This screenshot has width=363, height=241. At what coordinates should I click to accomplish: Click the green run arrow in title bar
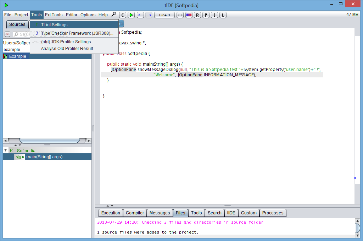pyautogui.click(x=6, y=5)
